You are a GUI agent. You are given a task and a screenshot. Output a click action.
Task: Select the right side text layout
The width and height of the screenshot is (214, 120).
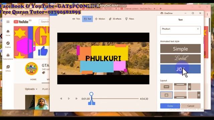pos(194,95)
